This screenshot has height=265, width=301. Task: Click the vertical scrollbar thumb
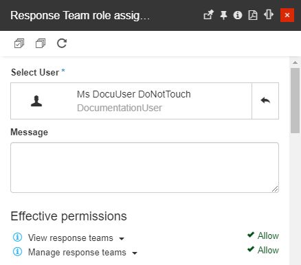(x=295, y=100)
